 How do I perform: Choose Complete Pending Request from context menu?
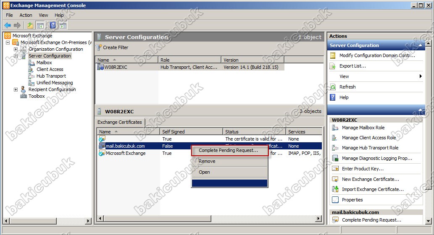pyautogui.click(x=228, y=150)
